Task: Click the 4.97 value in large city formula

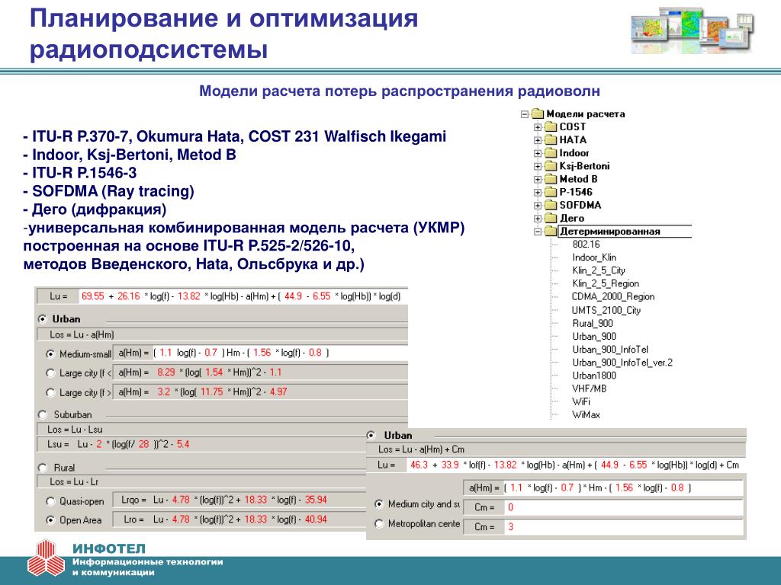Action: click(x=278, y=392)
